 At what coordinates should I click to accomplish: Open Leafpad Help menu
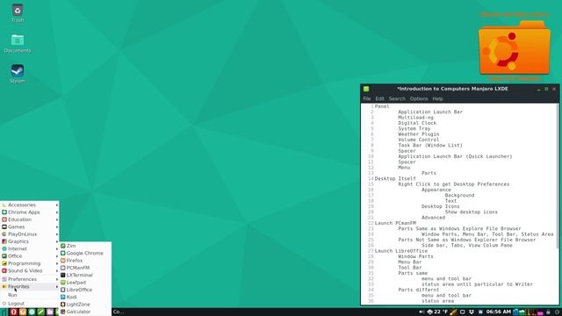click(x=437, y=98)
